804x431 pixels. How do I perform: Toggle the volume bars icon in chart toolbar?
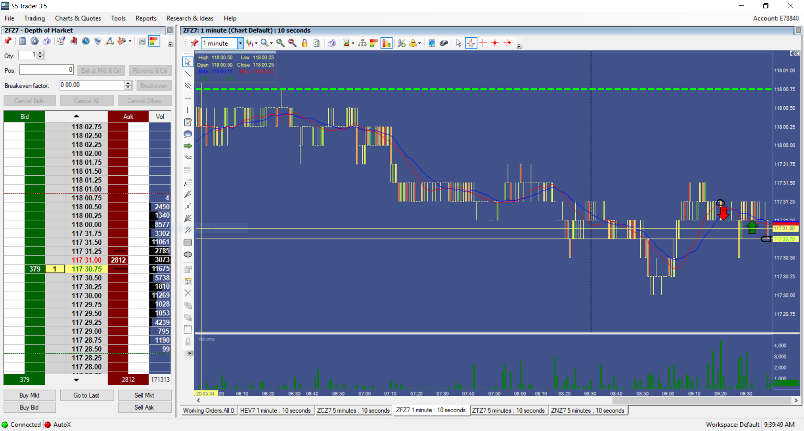[386, 43]
